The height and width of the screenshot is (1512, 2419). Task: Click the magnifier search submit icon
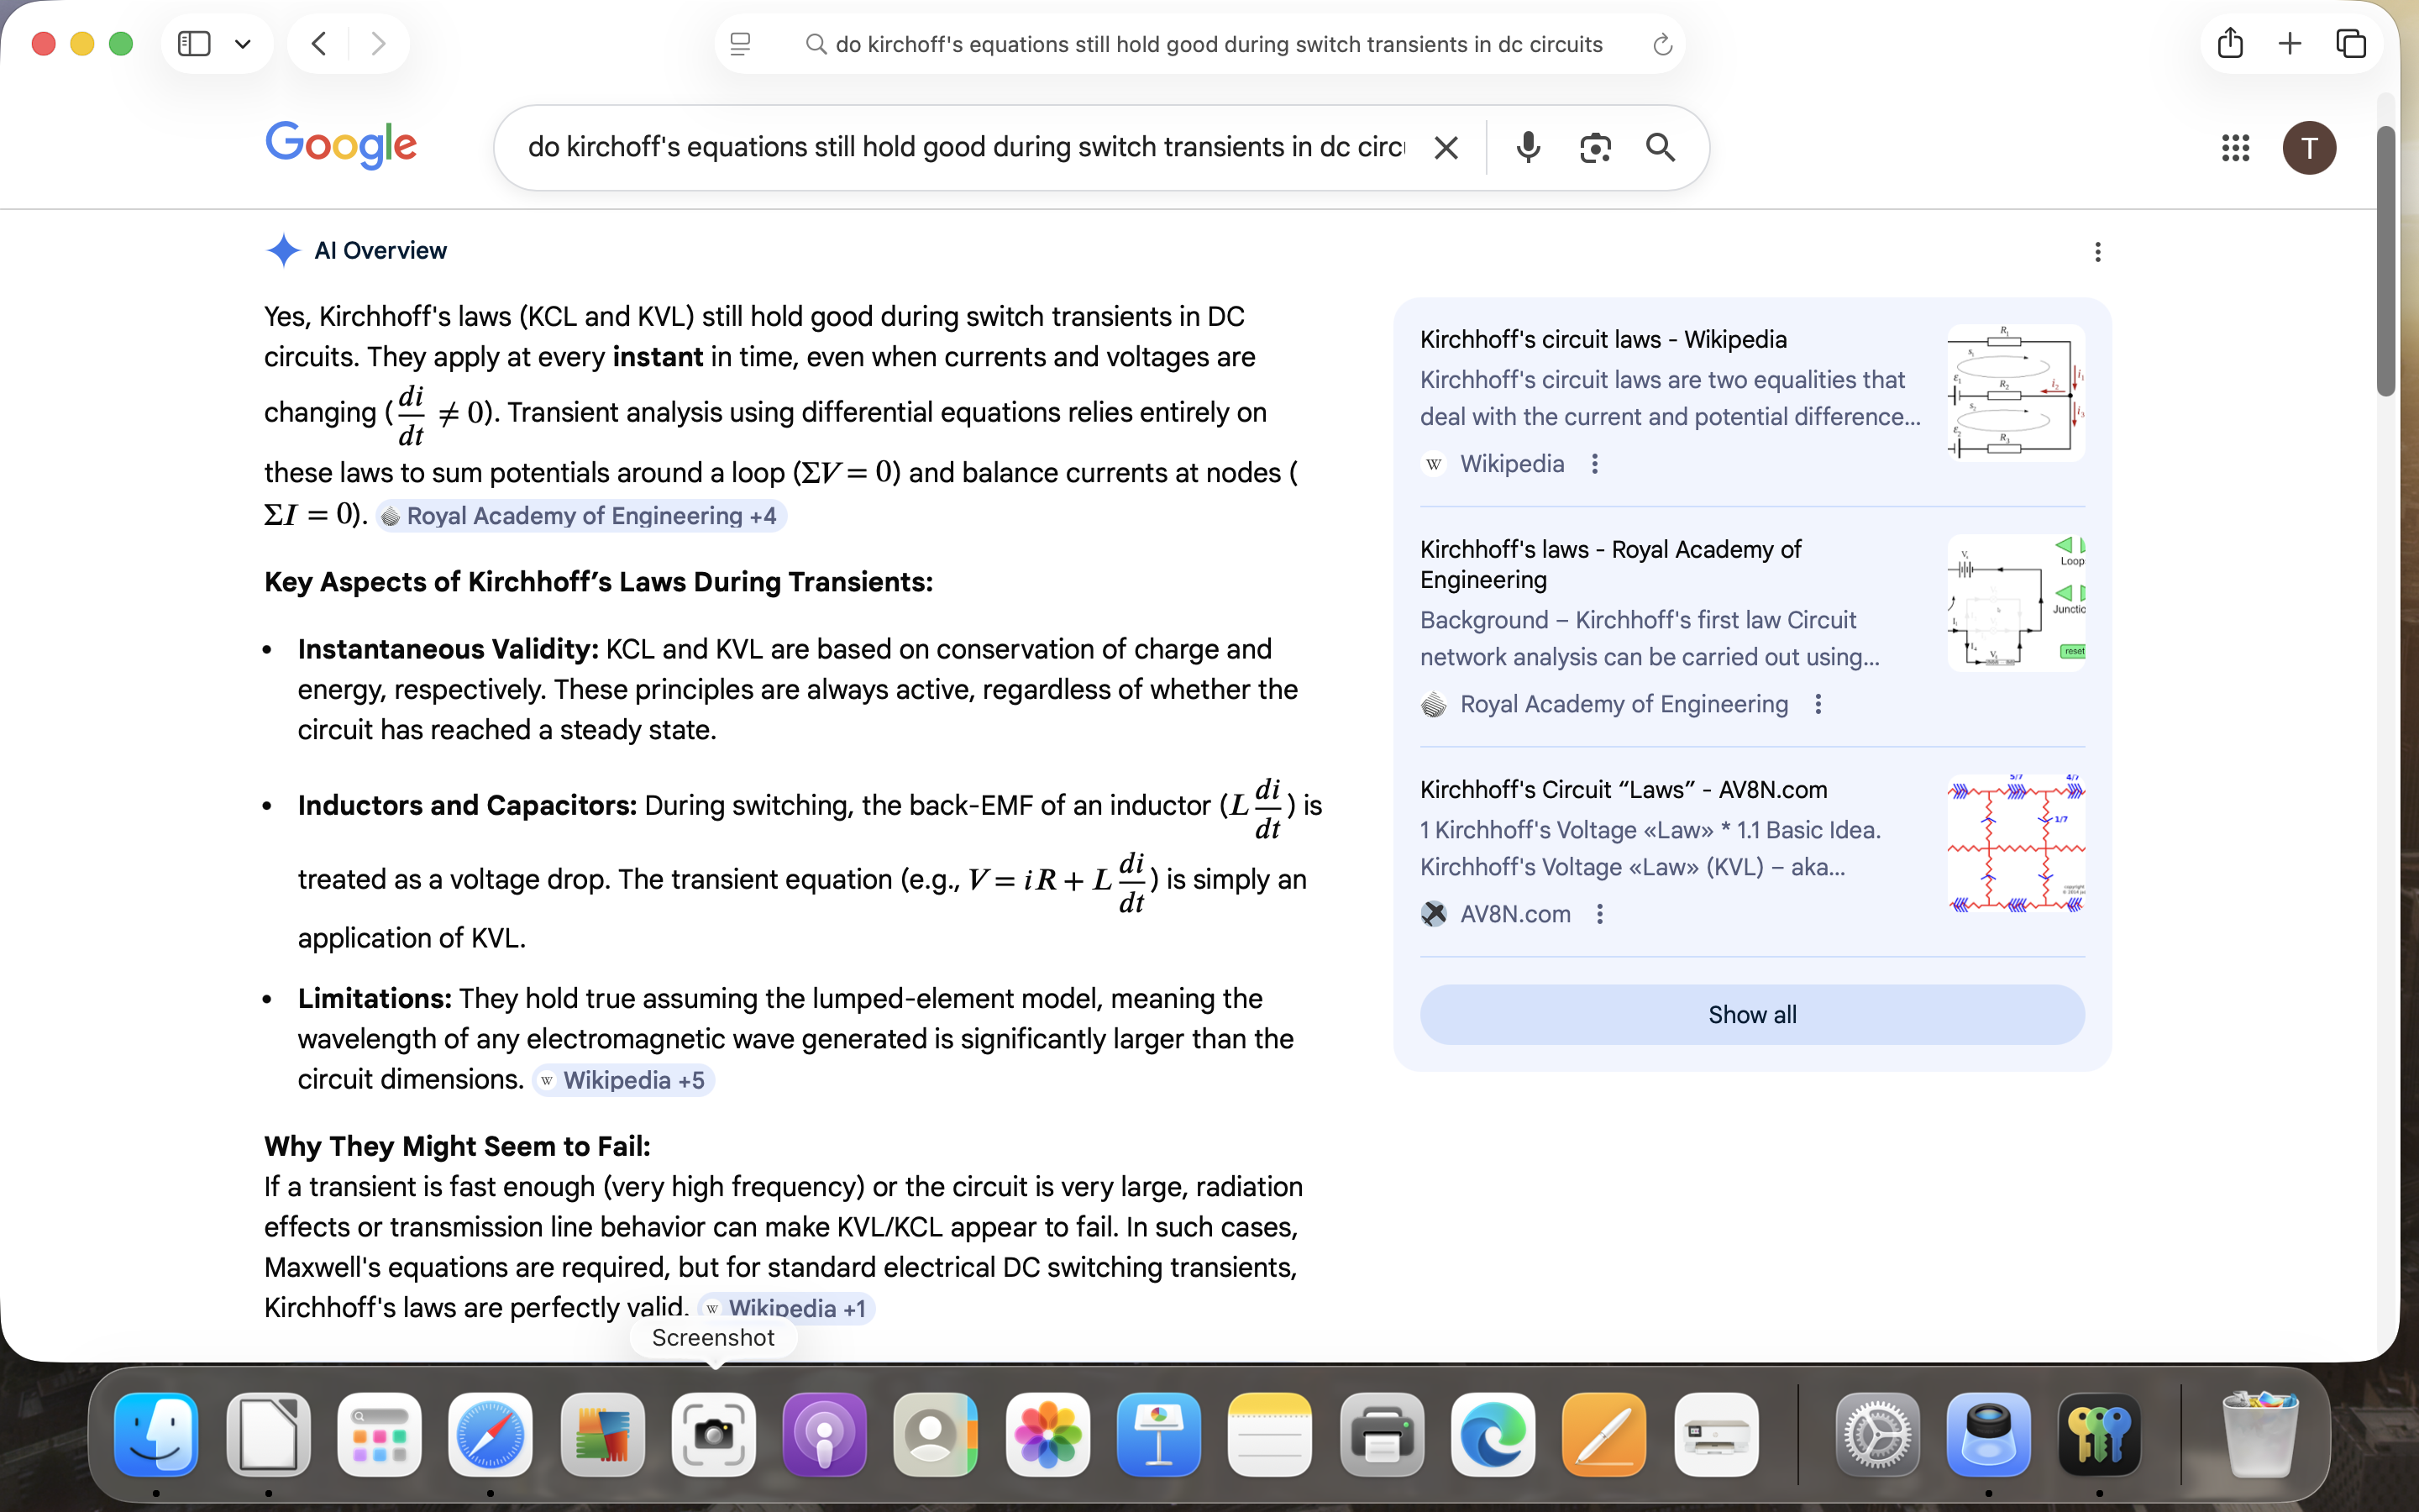[1661, 148]
